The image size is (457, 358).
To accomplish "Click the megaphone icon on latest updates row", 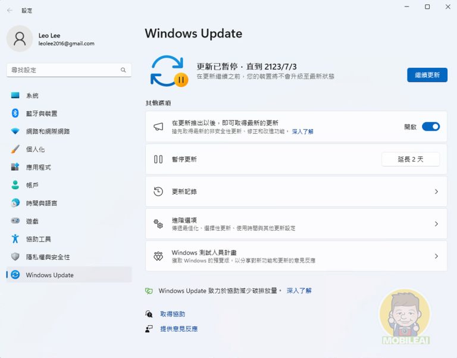I will 158,127.
